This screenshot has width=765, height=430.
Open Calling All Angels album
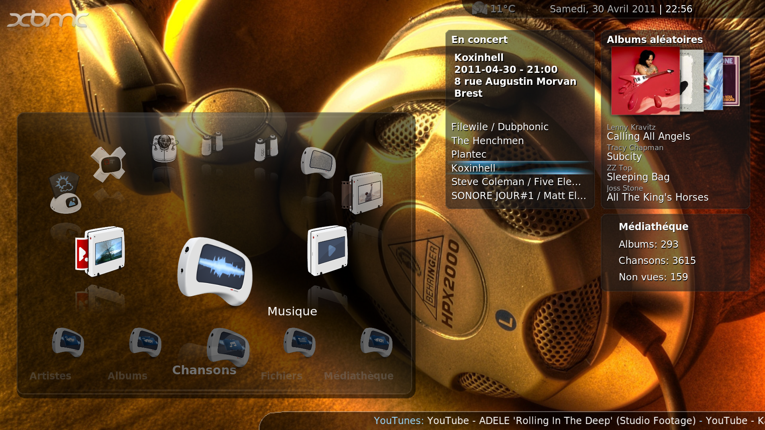[x=648, y=136]
